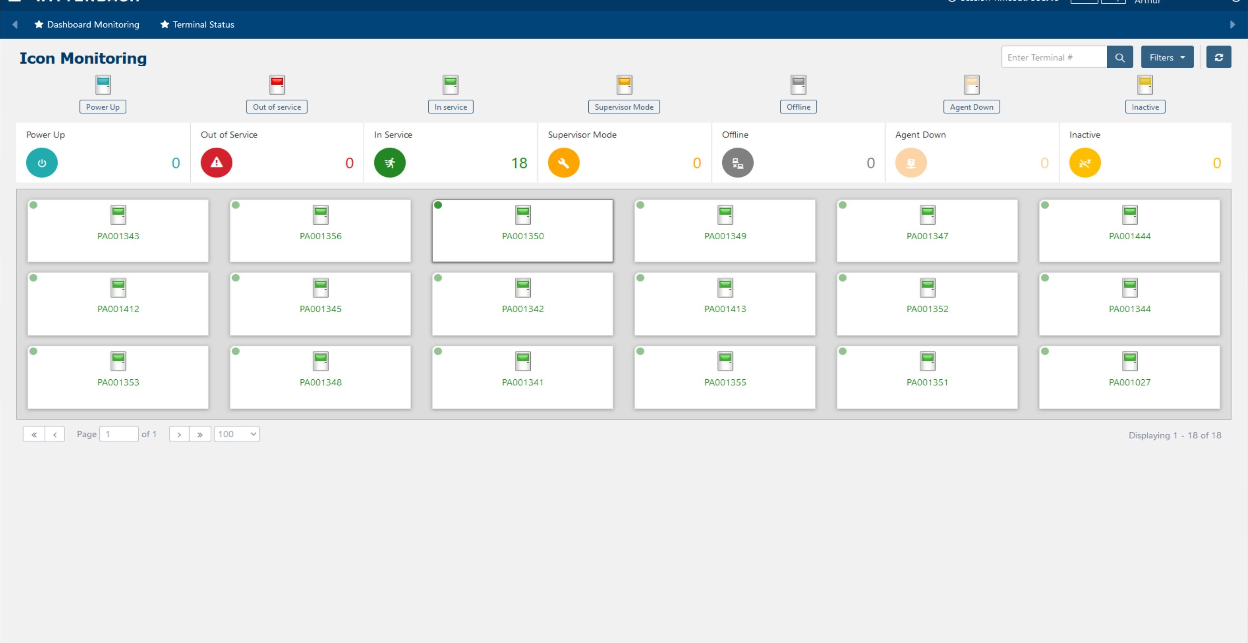The image size is (1248, 643).
Task: Open the Terminal Status tab
Action: pyautogui.click(x=197, y=24)
